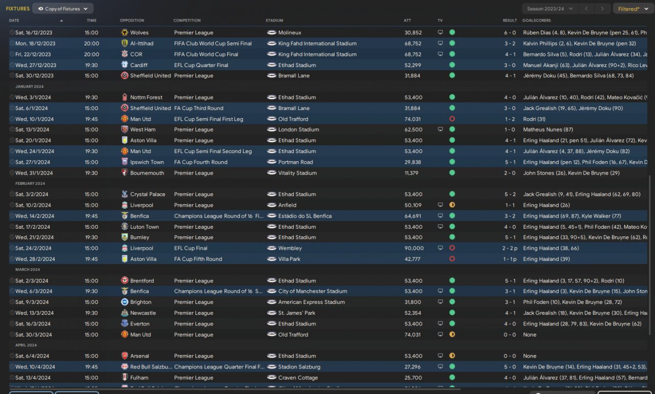Click the Burnley club badge
The image size is (655, 394).
(x=124, y=237)
